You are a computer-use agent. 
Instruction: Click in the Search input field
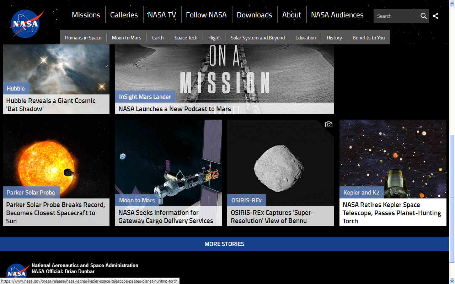[x=396, y=16]
